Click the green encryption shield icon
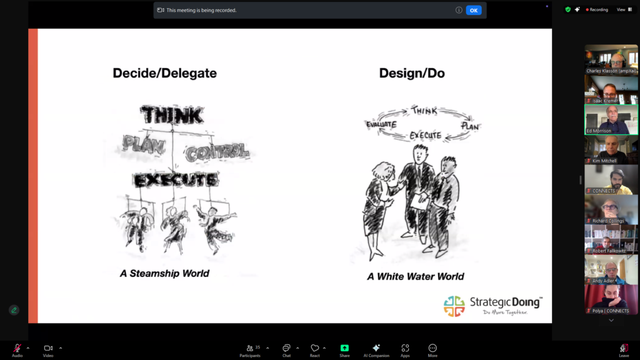640x360 pixels. click(567, 9)
